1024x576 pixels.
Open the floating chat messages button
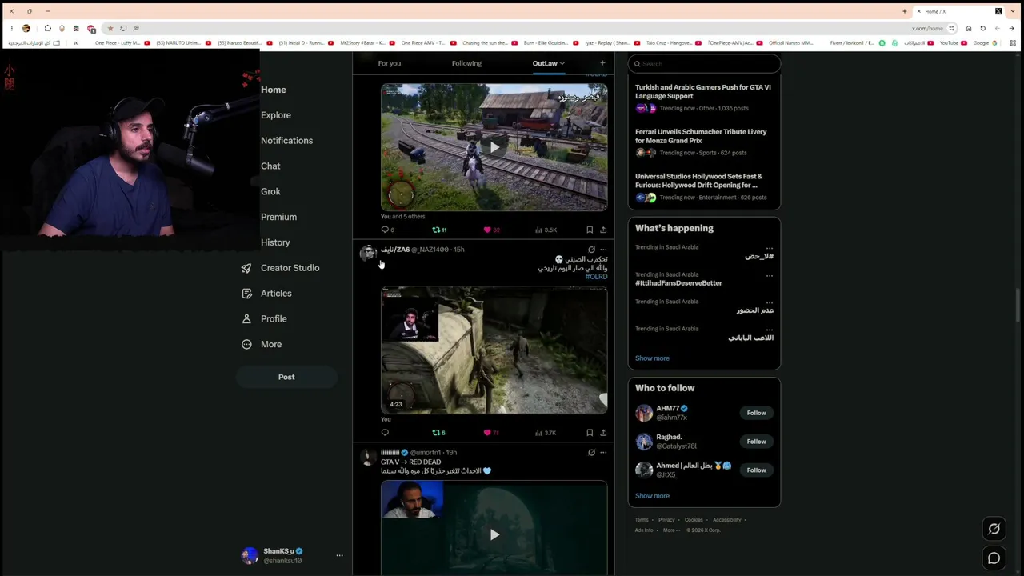994,558
